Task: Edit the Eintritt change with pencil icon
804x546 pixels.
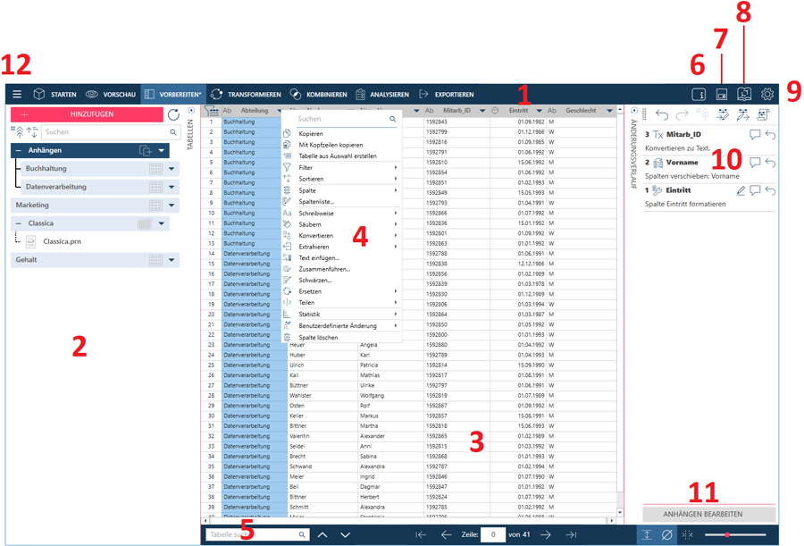Action: tap(741, 191)
